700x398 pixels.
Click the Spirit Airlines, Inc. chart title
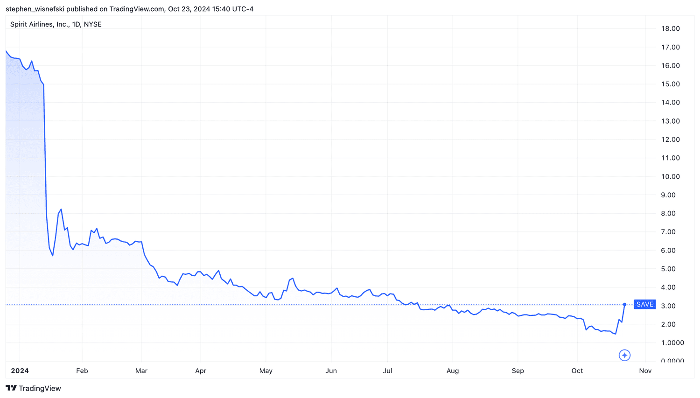click(56, 24)
